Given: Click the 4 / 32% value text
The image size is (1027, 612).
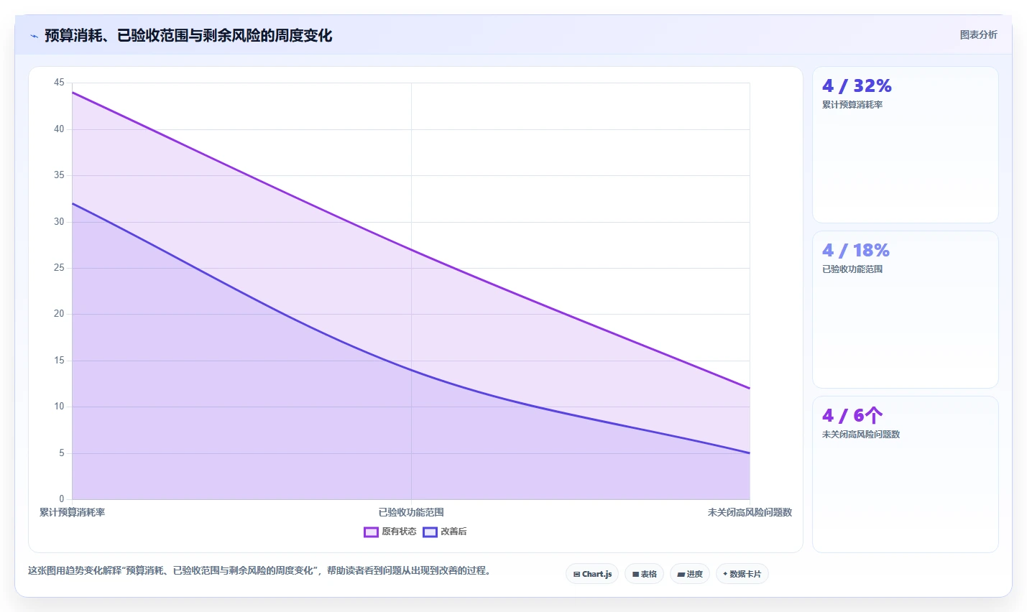Looking at the screenshot, I should (857, 85).
